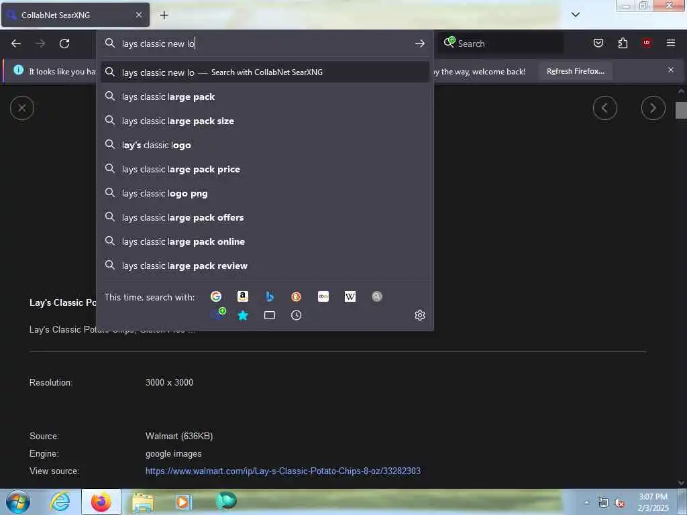Show previous image with left chevron circle
This screenshot has height=515, width=687.
pyautogui.click(x=605, y=108)
